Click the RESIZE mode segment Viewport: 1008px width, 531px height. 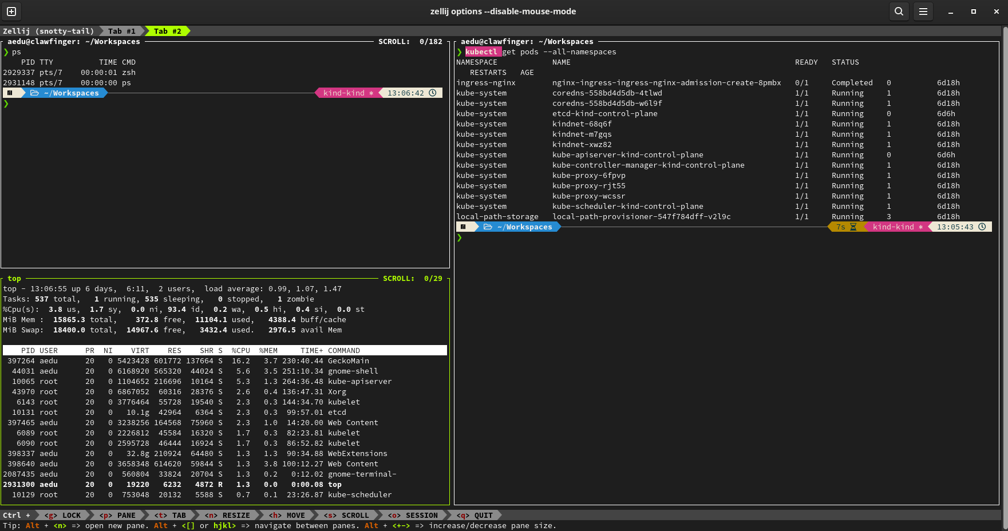tap(228, 515)
